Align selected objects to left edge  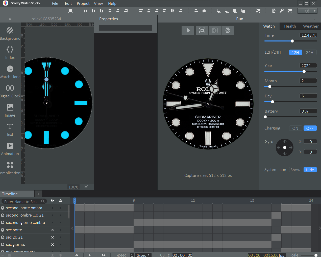tap(110, 11)
